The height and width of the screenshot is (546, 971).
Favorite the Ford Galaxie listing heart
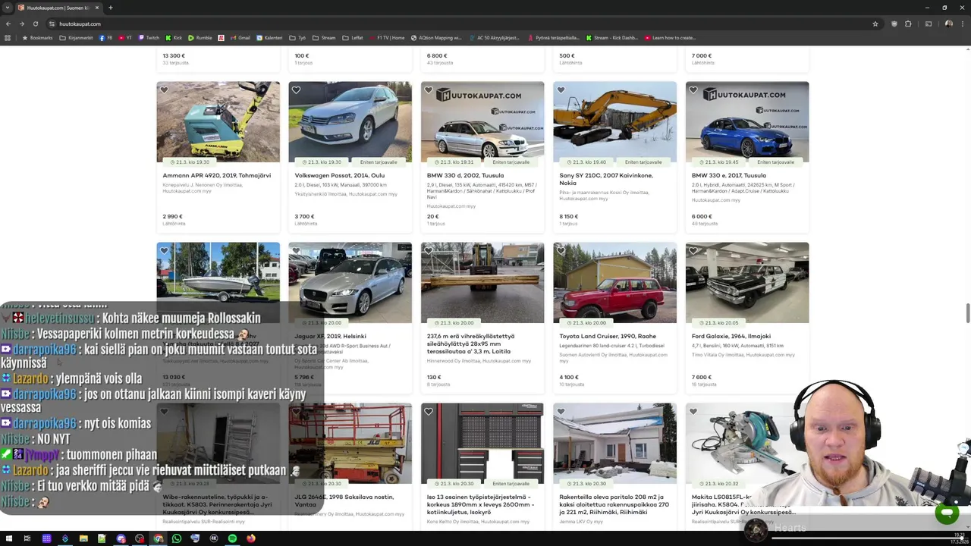click(x=693, y=251)
